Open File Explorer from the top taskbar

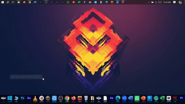click(x=18, y=2)
